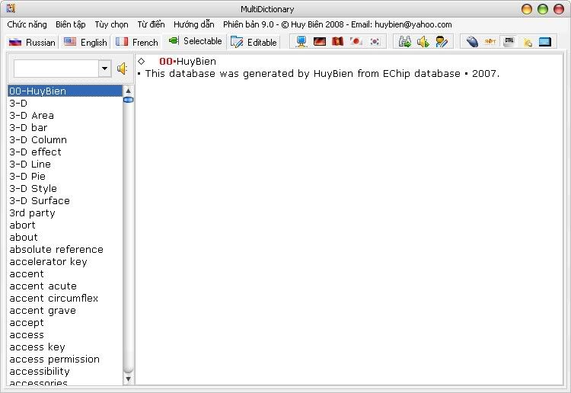
Task: Toggle the Selectable mode
Action: [195, 41]
